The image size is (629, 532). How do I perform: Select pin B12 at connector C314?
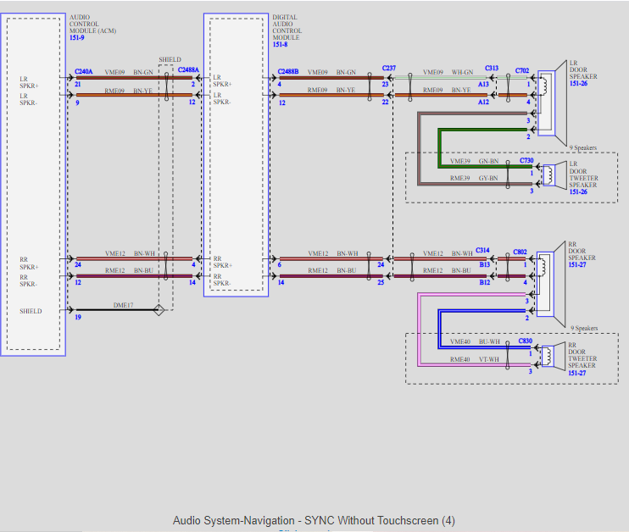point(485,282)
